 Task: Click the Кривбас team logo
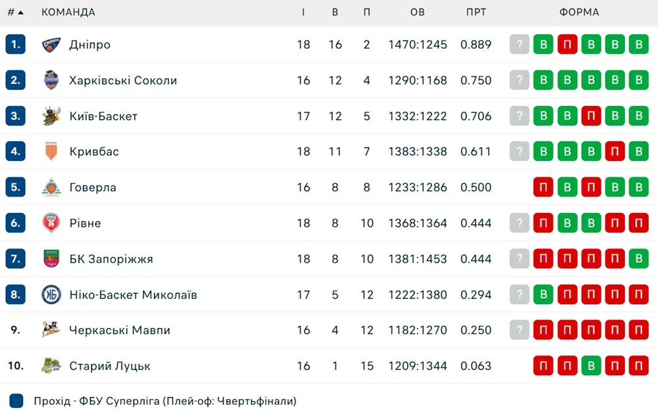pyautogui.click(x=51, y=152)
